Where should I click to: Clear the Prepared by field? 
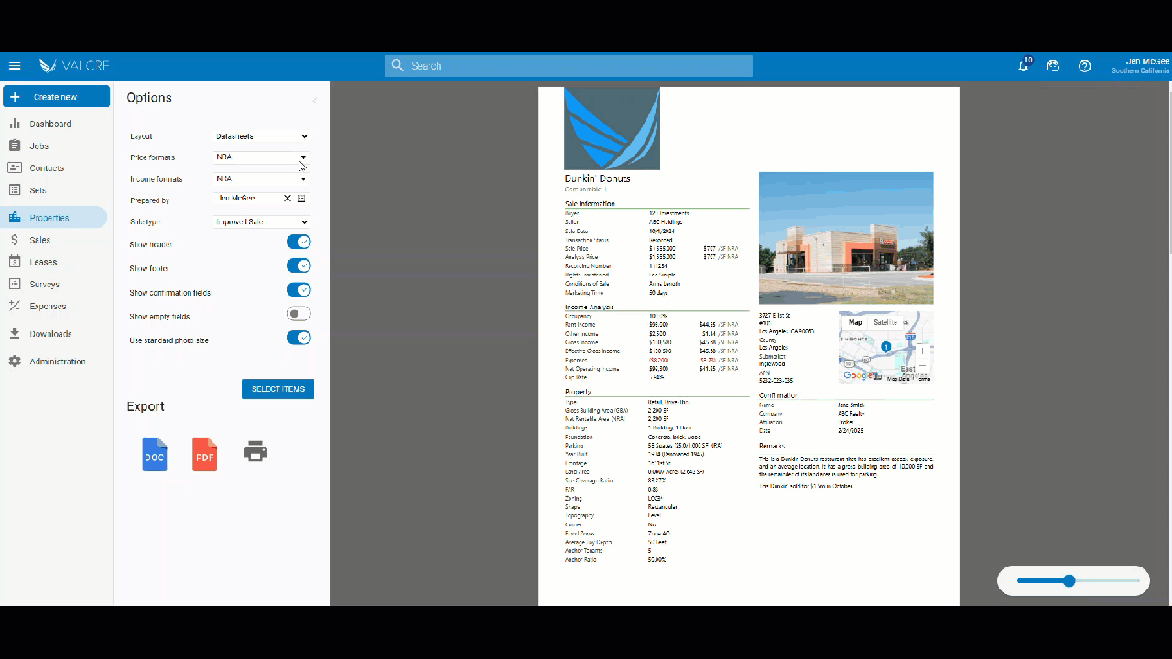click(x=287, y=199)
